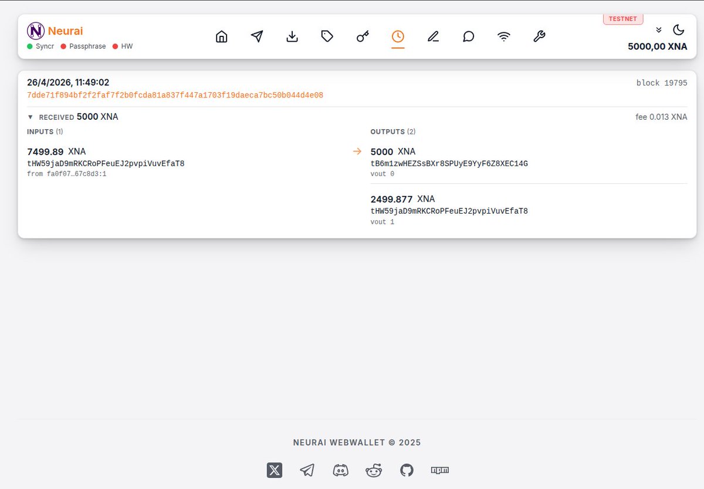Open the Sign message pen icon
Screen dimensions: 704x489
[x=433, y=36]
